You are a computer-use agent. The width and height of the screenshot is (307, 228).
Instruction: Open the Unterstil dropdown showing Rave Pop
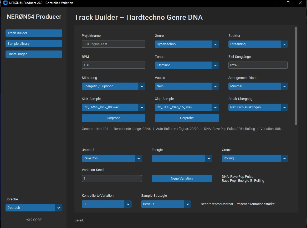click(x=112, y=158)
